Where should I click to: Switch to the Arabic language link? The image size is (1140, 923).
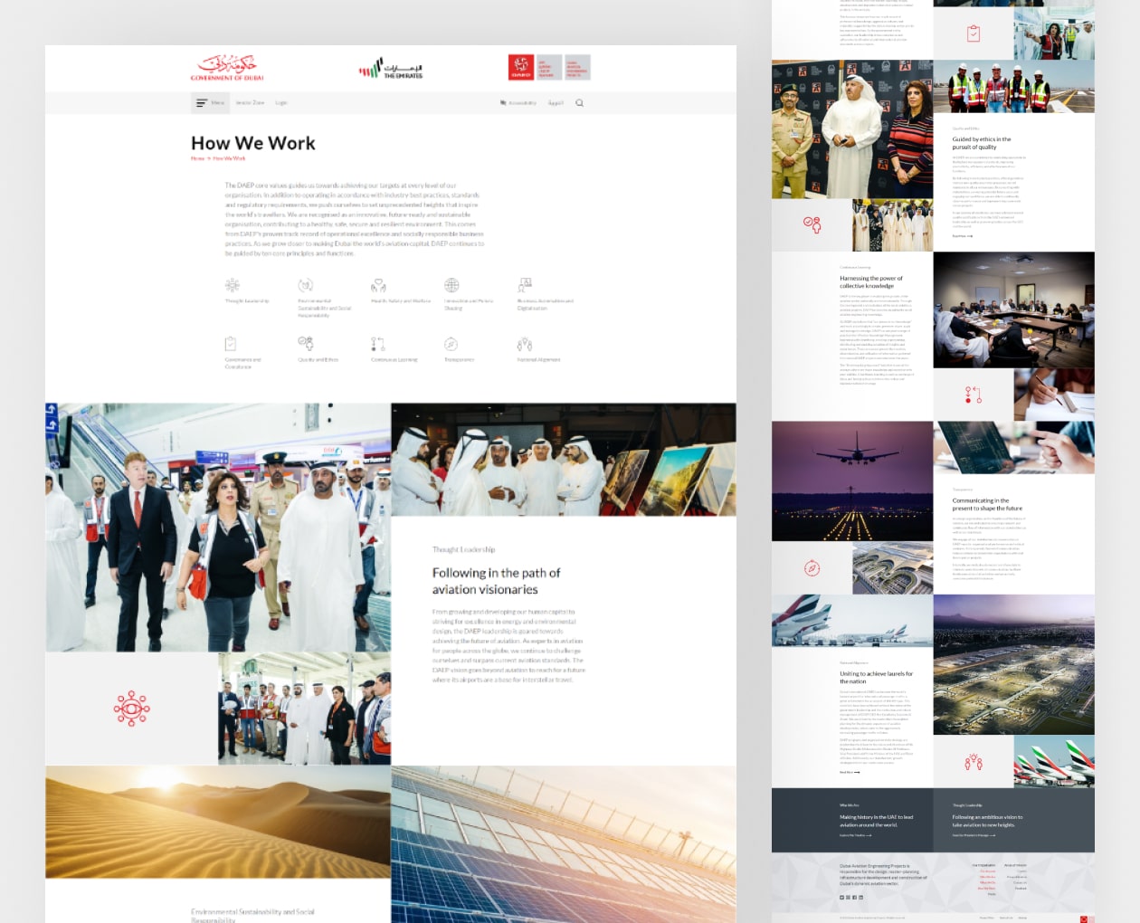pos(556,103)
